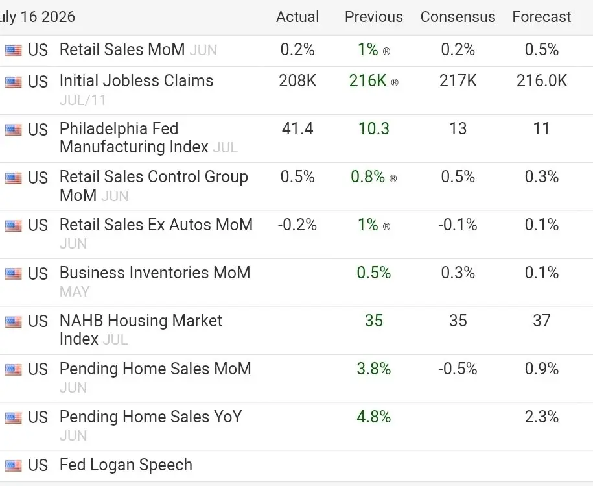Open Philadelphia Fed Manufacturing Index details
593x486 pixels.
pos(134,138)
